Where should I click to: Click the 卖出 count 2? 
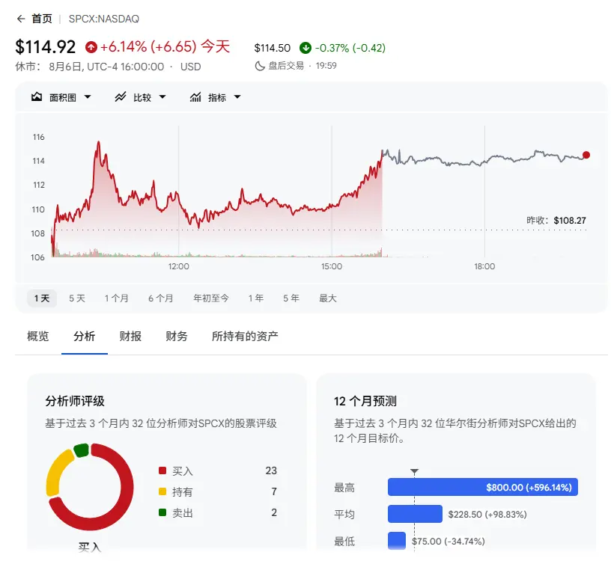(274, 512)
